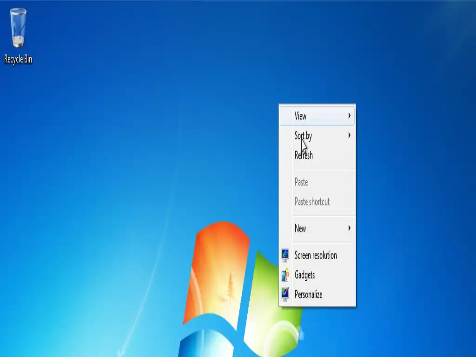Click the Gadgets icon in context menu
The width and height of the screenshot is (476, 357).
pyautogui.click(x=285, y=275)
